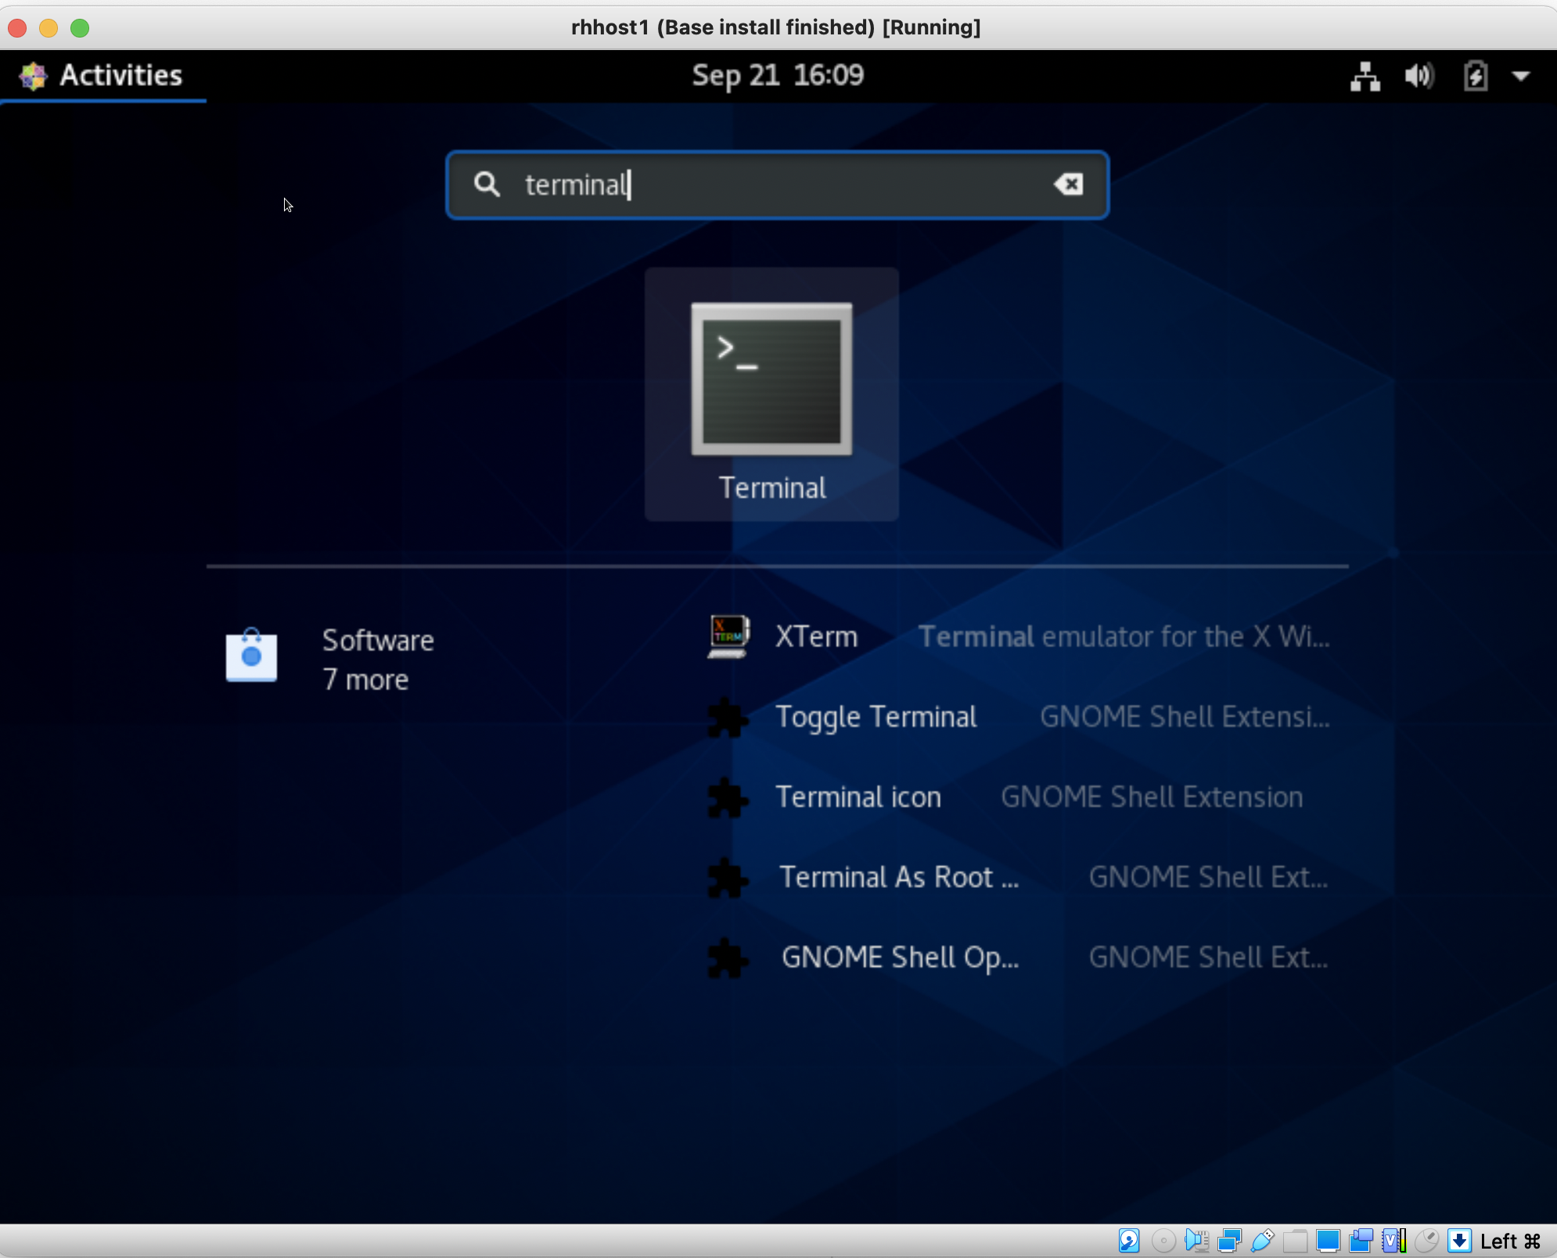Click the wired network status icon

click(1365, 77)
